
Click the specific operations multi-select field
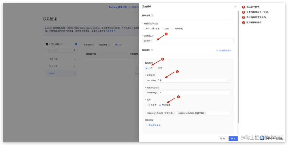click(188, 113)
